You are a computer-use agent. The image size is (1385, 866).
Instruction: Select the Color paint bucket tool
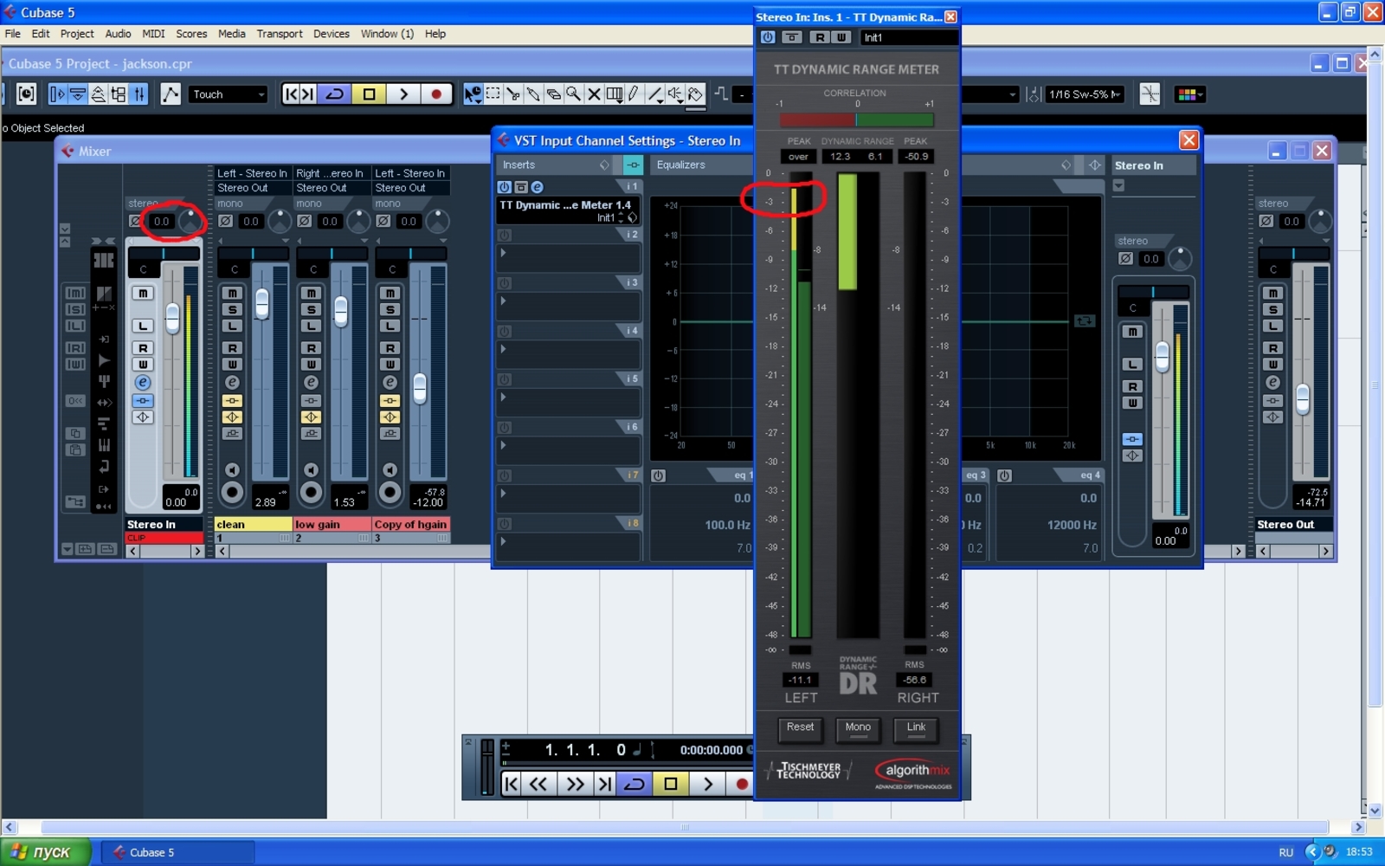(696, 94)
